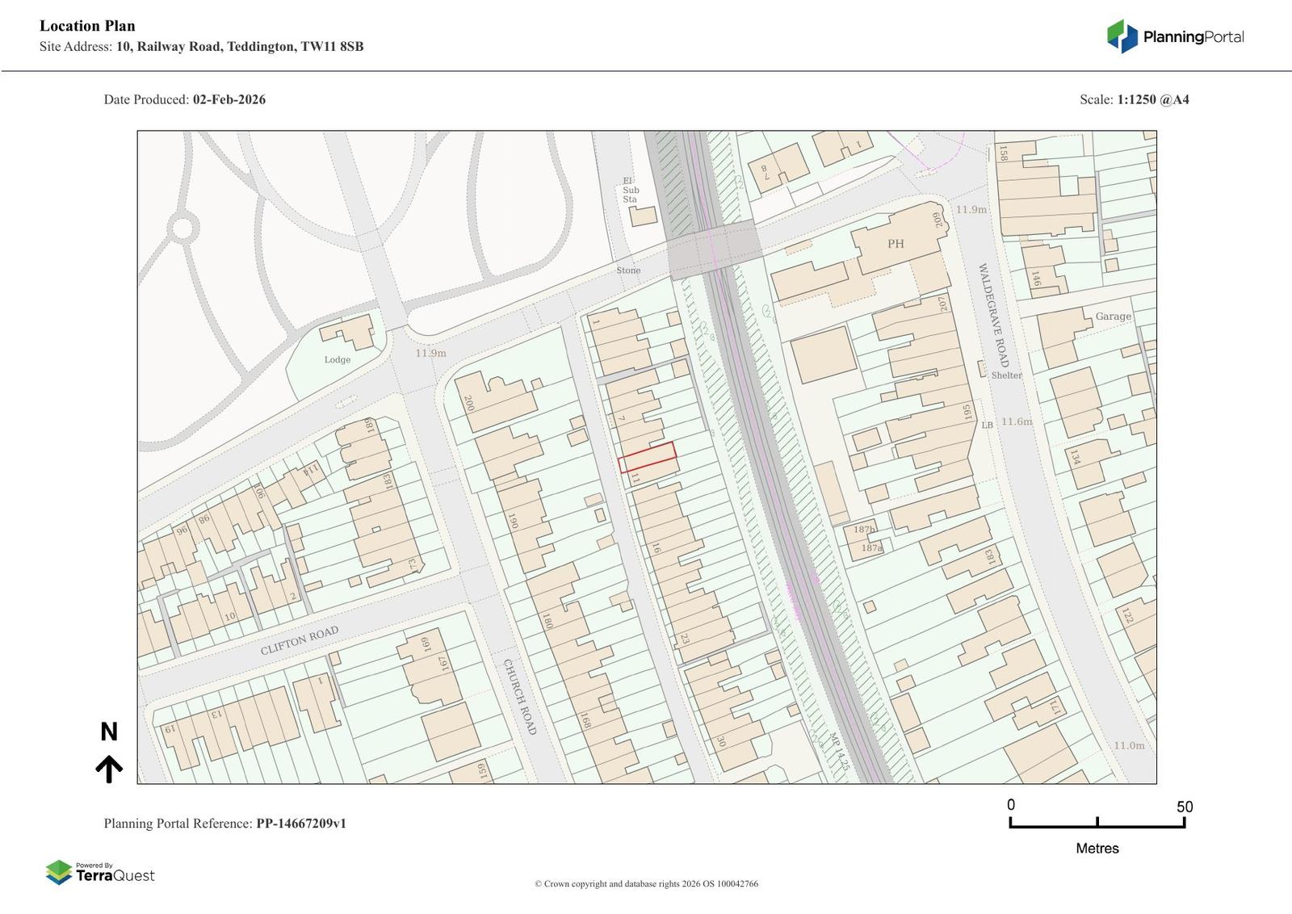Click the Planning Portal Reference number PP-14667209v1

pyautogui.click(x=301, y=824)
